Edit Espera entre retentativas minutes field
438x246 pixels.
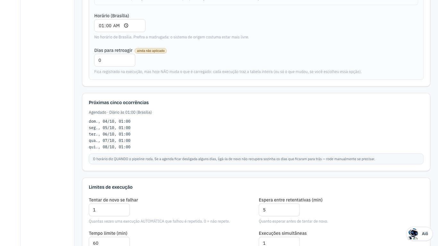[x=279, y=210]
